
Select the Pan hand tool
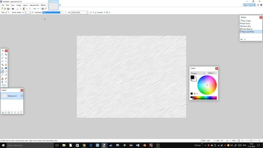click(6, 65)
